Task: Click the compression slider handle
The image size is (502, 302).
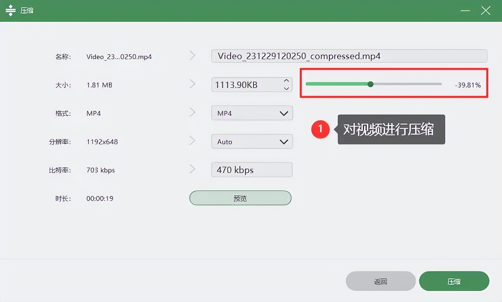Action: (370, 84)
